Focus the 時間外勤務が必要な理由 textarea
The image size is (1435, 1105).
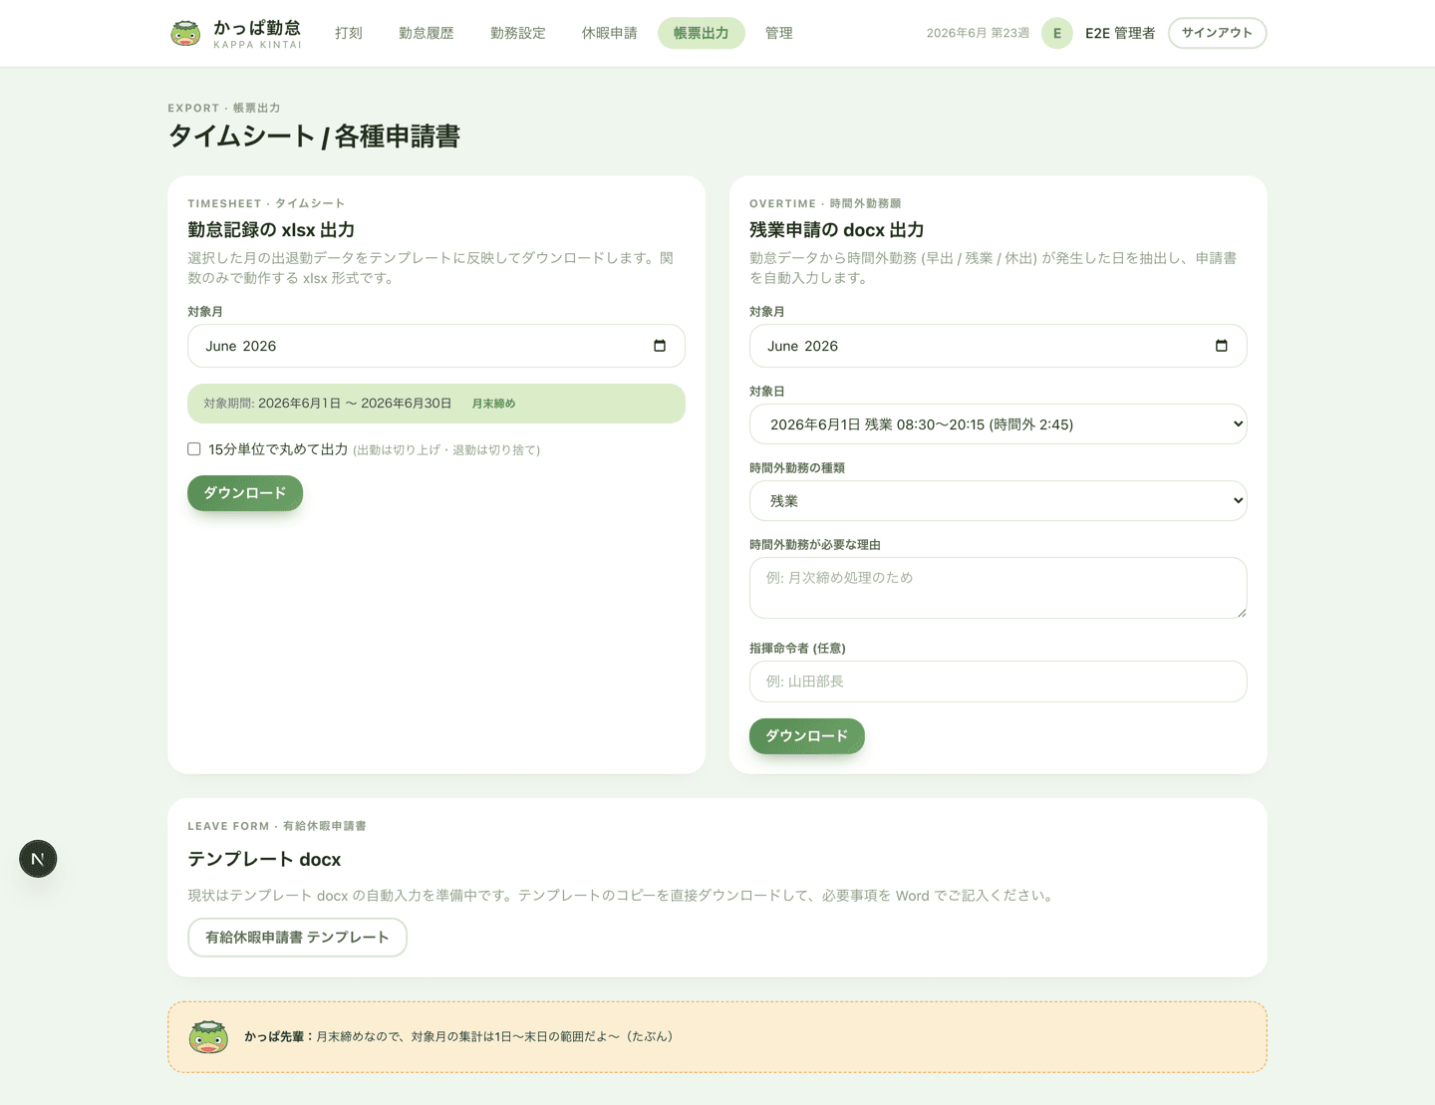(998, 588)
